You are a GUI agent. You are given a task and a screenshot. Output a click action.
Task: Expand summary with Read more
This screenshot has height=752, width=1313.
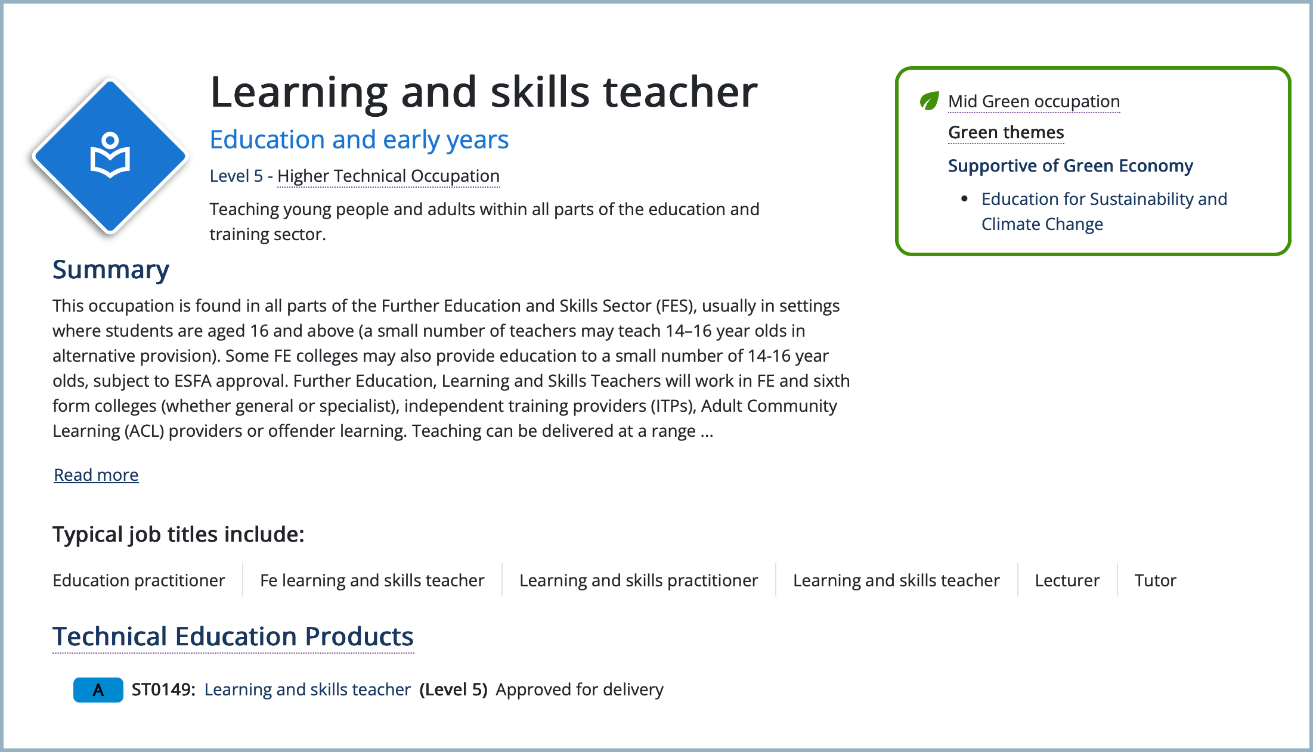(x=96, y=475)
